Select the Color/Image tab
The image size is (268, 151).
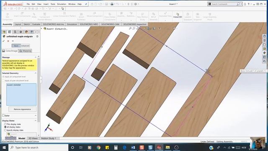(10, 51)
